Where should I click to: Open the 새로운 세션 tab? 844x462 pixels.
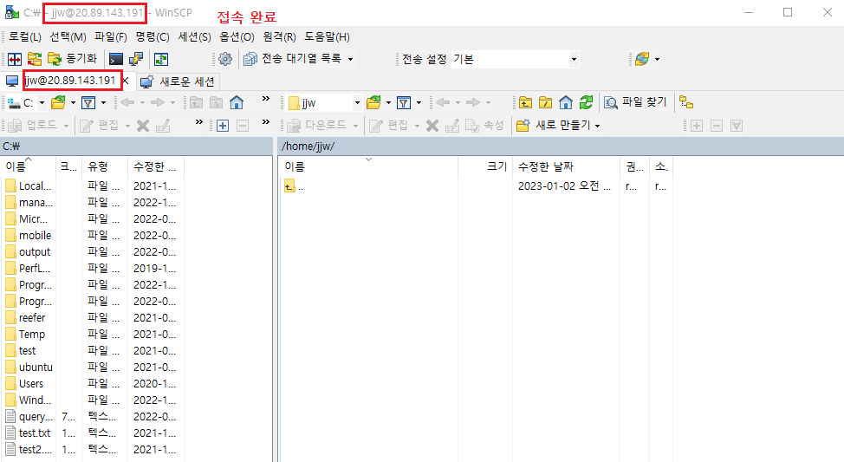tap(178, 81)
